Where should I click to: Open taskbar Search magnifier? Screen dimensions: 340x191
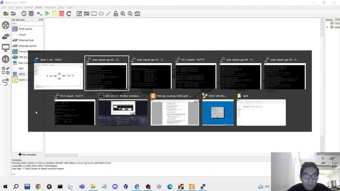tap(16, 186)
